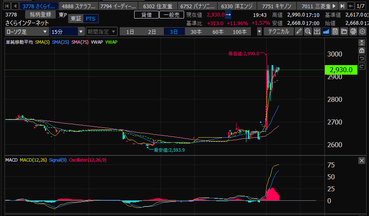The image size is (369, 216).
Task: Open the 7011 三菱重 tab
Action: coord(314,6)
